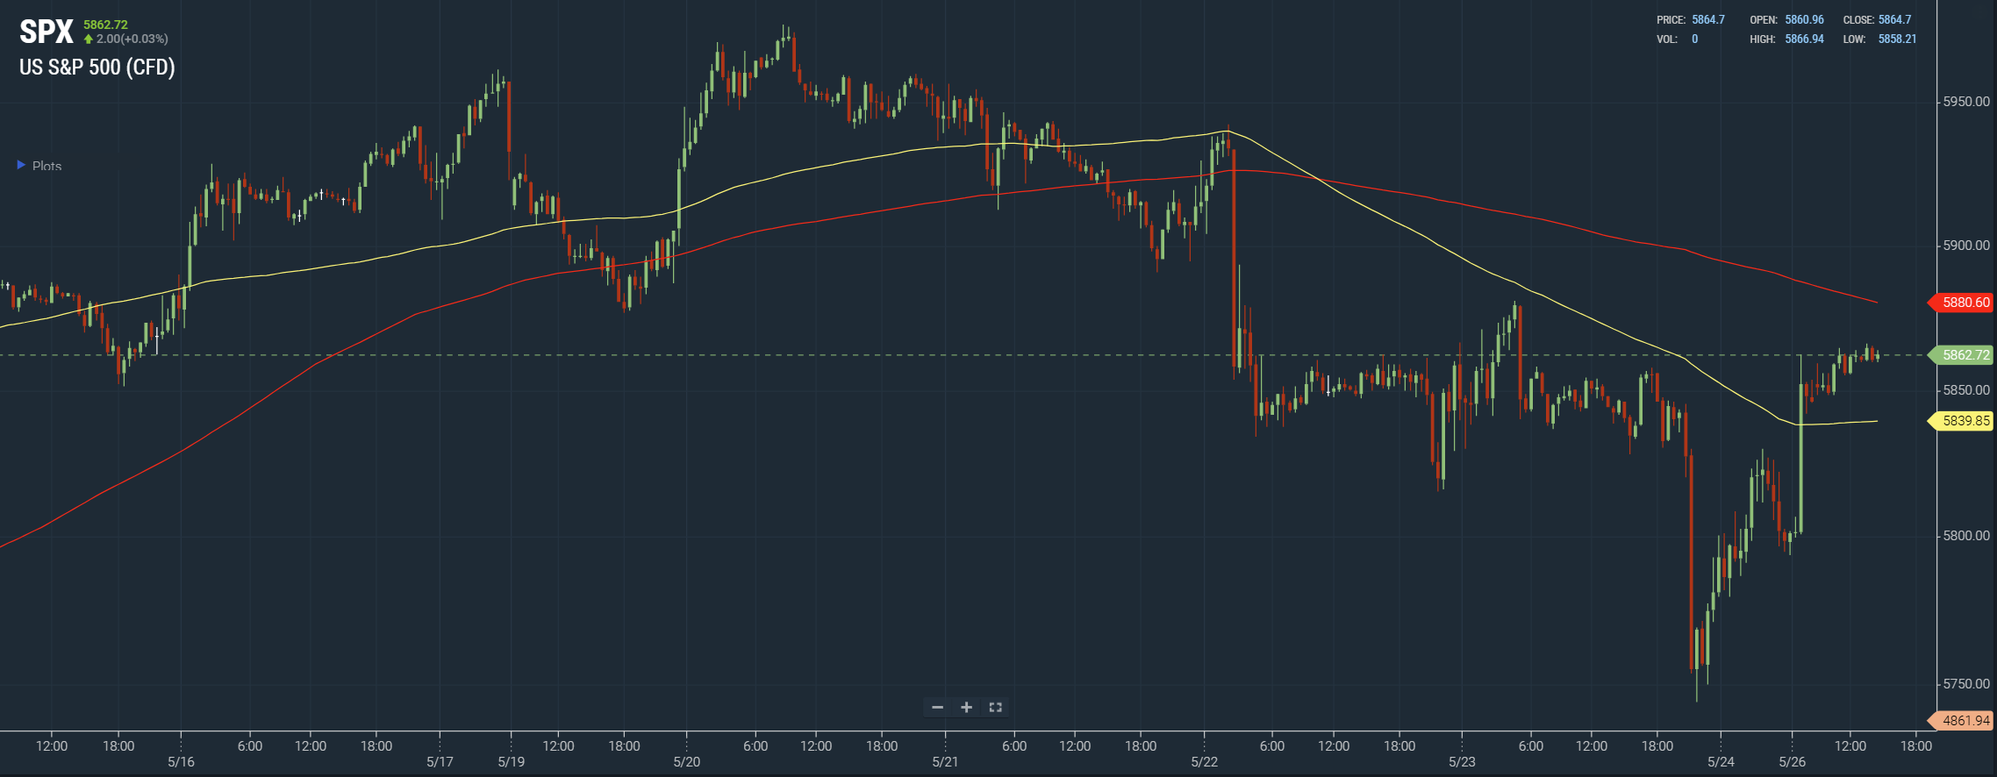Image resolution: width=1997 pixels, height=777 pixels.
Task: Click the 5950.00 price axis label
Action: pyautogui.click(x=1966, y=102)
